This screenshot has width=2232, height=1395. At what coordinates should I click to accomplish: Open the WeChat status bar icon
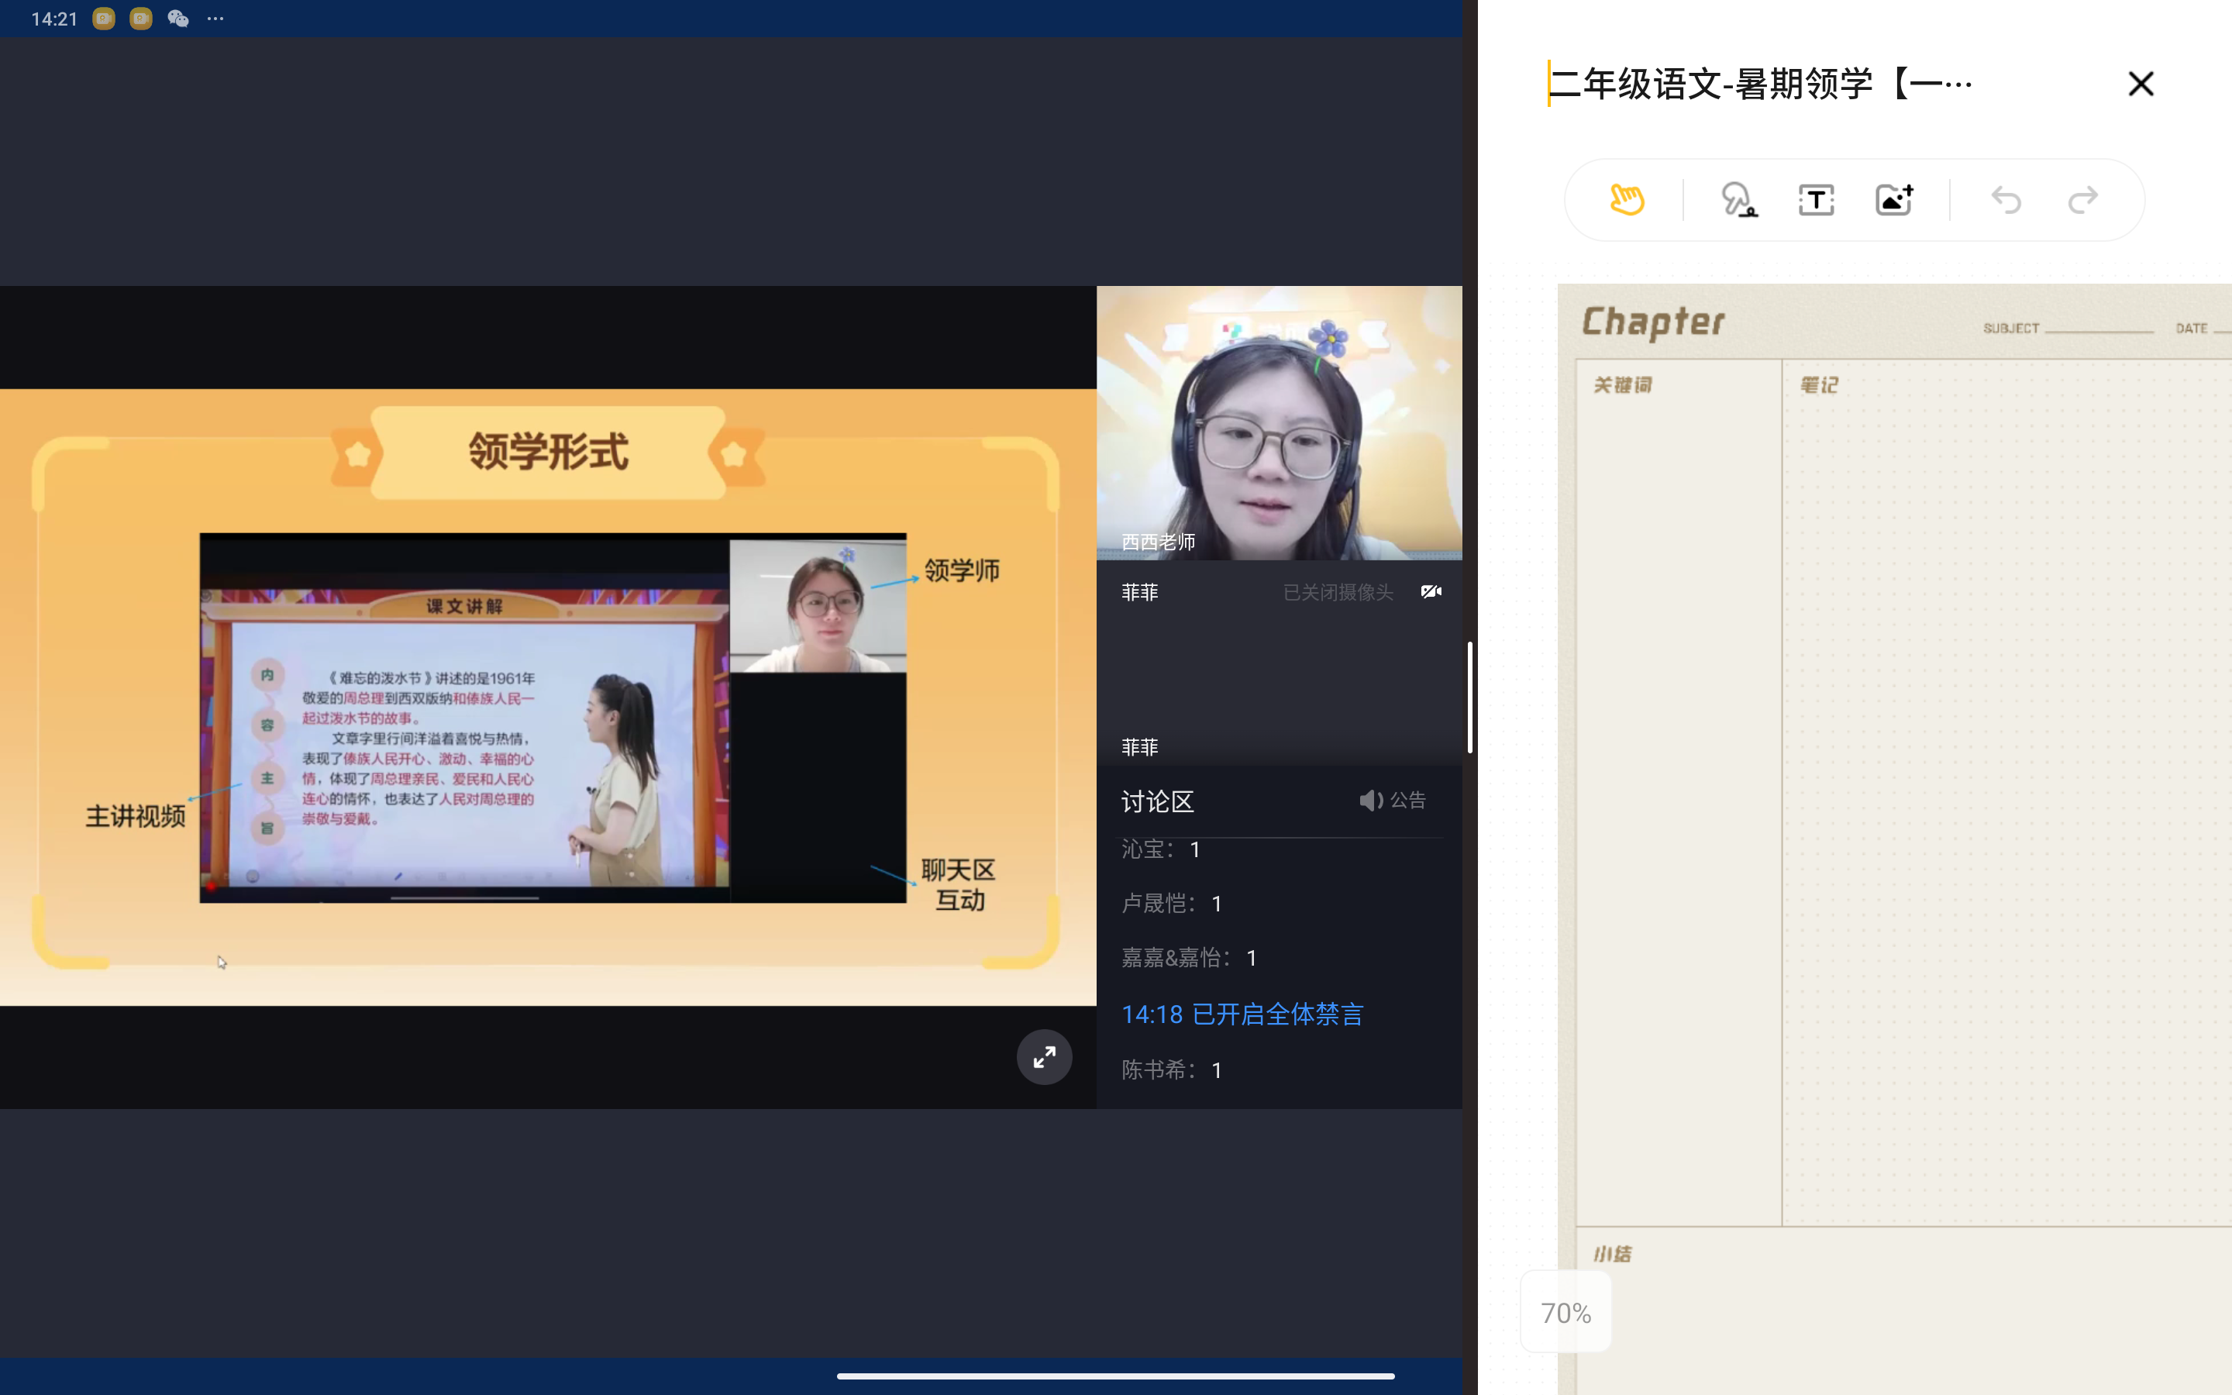coord(178,19)
